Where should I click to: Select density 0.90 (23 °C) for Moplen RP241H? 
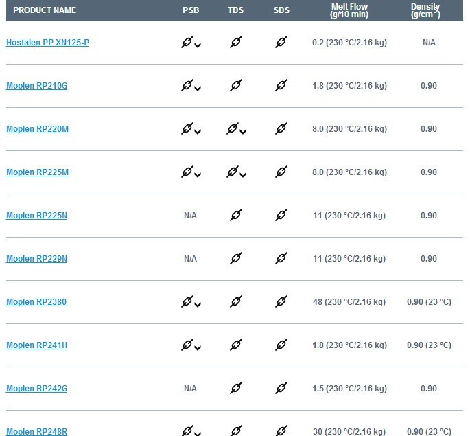[x=429, y=345]
